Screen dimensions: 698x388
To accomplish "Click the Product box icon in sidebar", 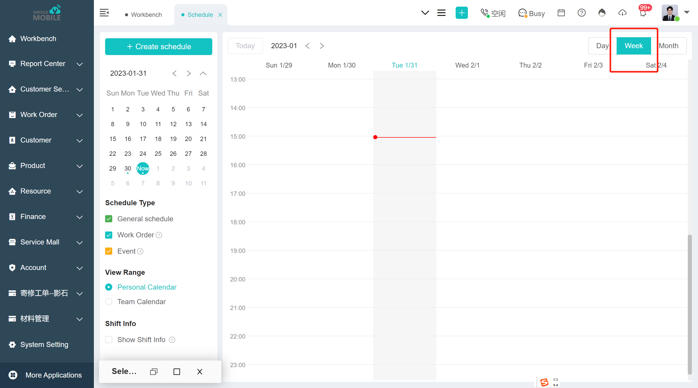I will click(12, 166).
